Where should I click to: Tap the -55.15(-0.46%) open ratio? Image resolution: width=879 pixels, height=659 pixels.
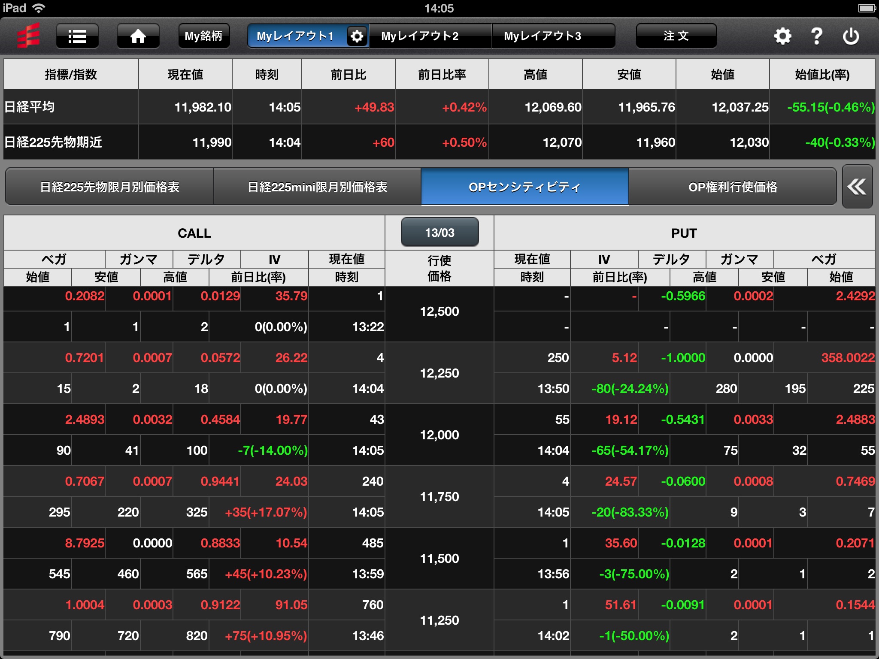pyautogui.click(x=831, y=107)
